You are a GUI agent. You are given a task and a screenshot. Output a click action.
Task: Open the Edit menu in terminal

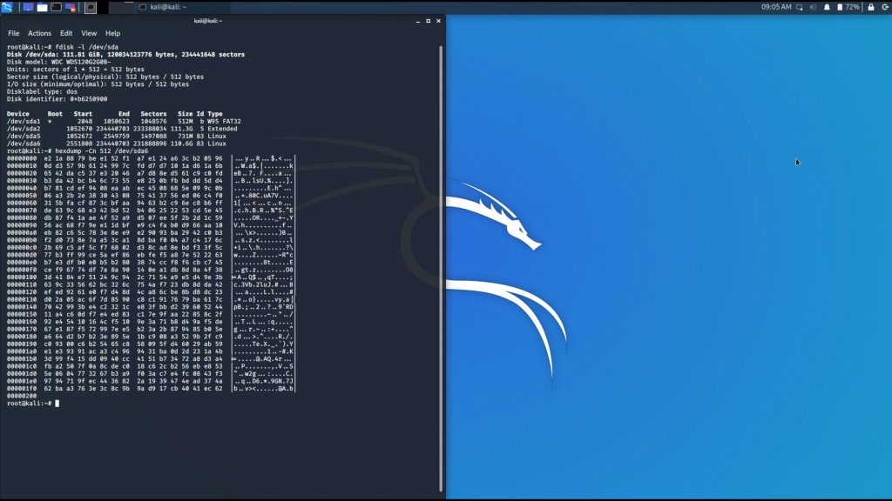coord(66,34)
